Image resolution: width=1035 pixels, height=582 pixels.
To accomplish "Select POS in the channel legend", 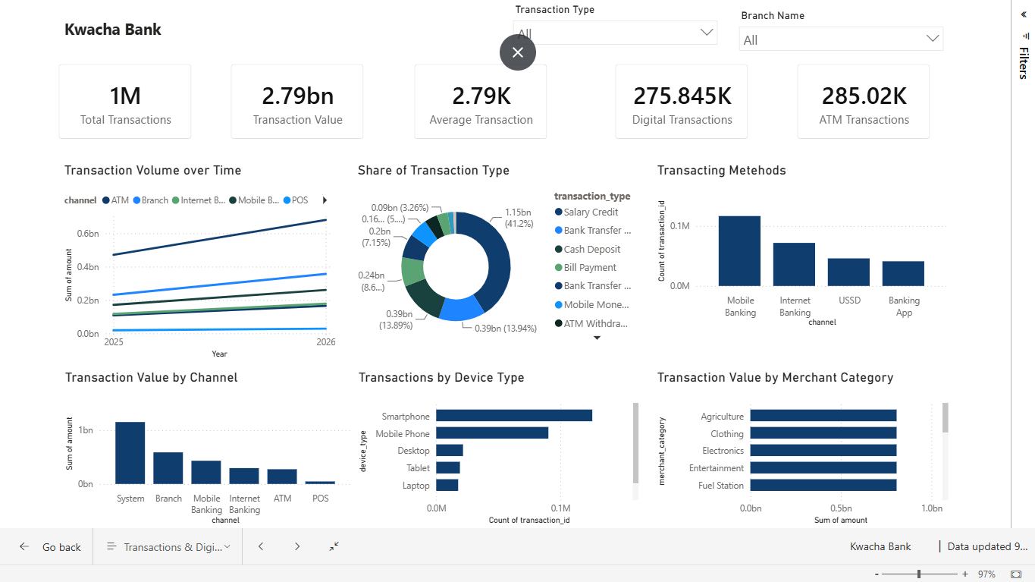I will click(296, 200).
